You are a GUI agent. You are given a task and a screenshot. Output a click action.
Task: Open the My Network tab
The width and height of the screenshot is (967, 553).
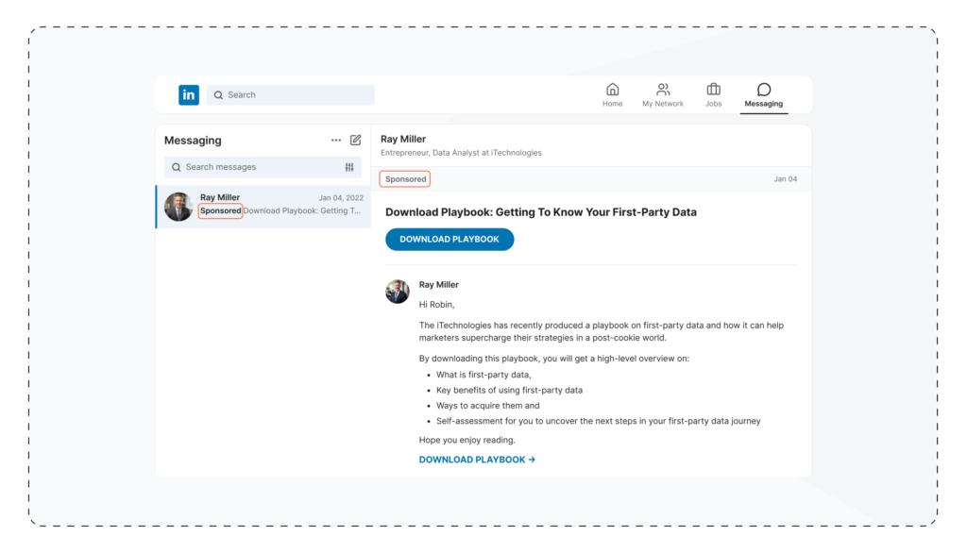tap(663, 95)
